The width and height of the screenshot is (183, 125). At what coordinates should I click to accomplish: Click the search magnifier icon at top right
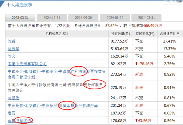pyautogui.click(x=168, y=1)
